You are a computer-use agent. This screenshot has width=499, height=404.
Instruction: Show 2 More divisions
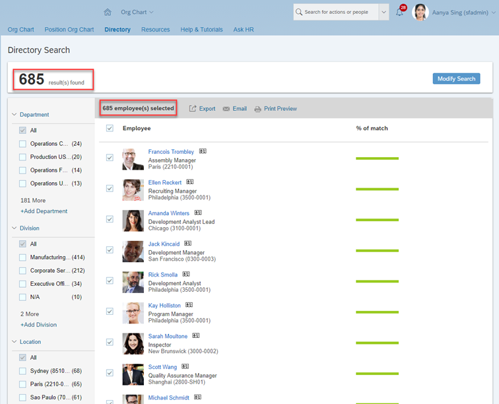(30, 314)
